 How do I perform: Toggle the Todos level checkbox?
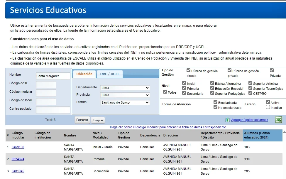[165, 92]
